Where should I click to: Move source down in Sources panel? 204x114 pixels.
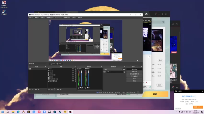click(61, 89)
